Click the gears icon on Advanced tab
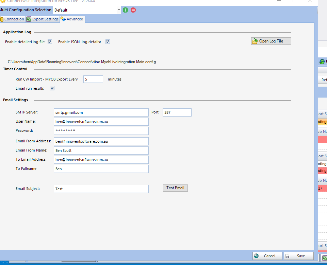Viewport: 327px width, 265px height. coord(63,19)
